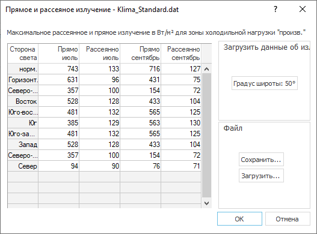Click cell 385 in Юг row

(58, 123)
